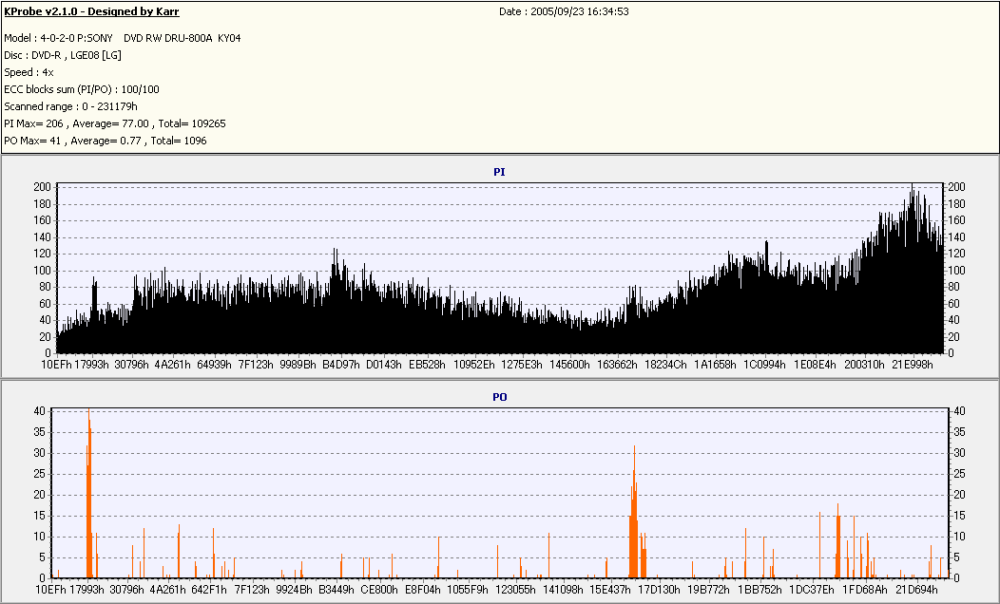Viewport: 1000px width, 604px height.
Task: Click the B4D97h label on PI axis
Action: [x=341, y=364]
